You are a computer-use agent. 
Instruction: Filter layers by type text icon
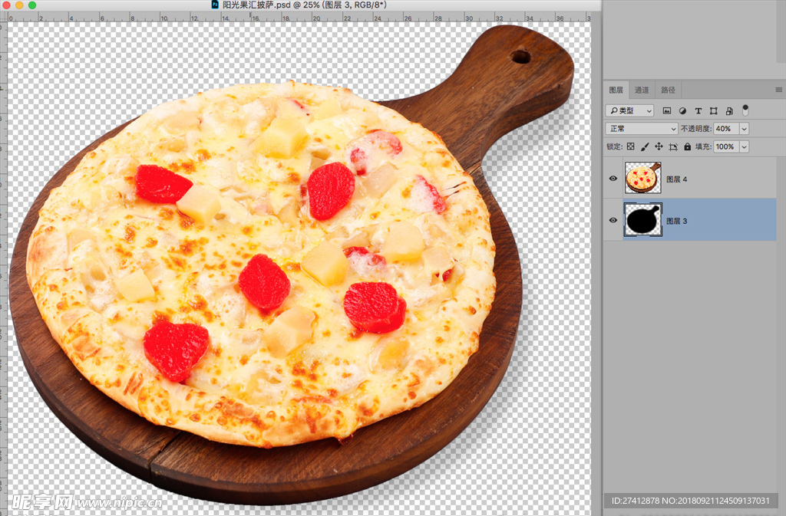698,111
